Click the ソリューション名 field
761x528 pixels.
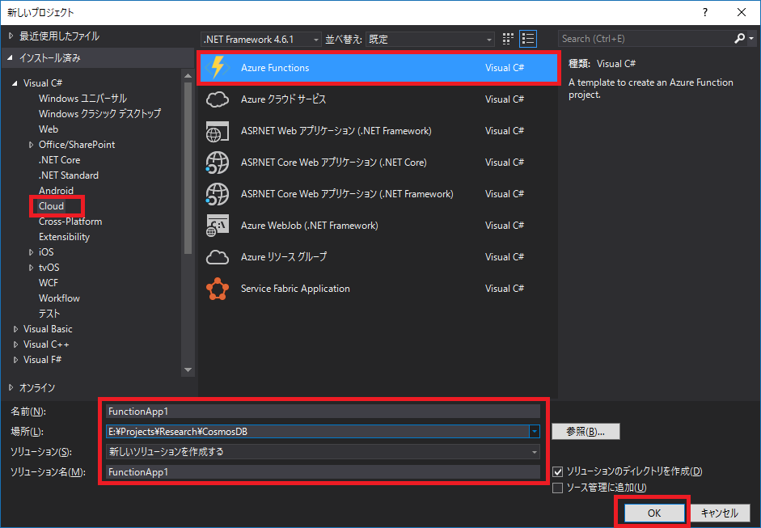pyautogui.click(x=323, y=472)
